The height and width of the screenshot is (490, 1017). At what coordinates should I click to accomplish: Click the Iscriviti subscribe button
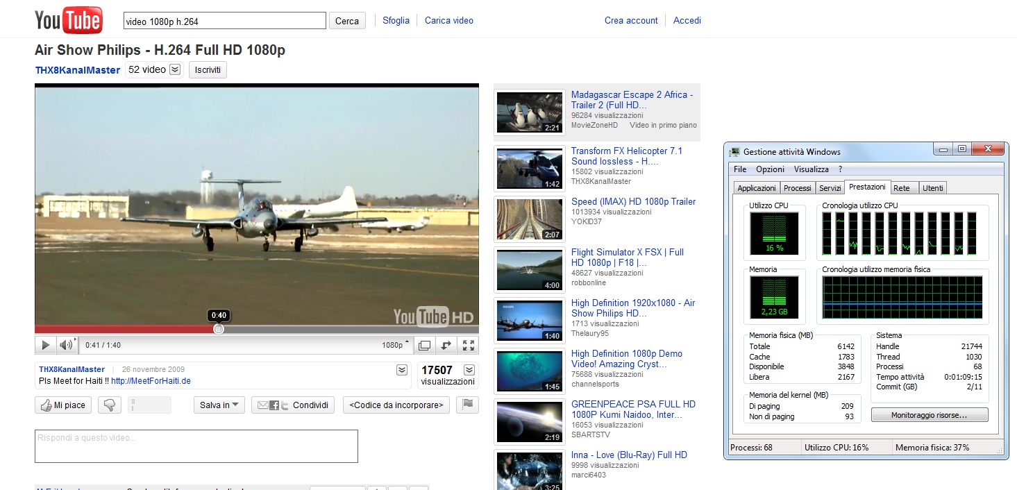pos(208,70)
